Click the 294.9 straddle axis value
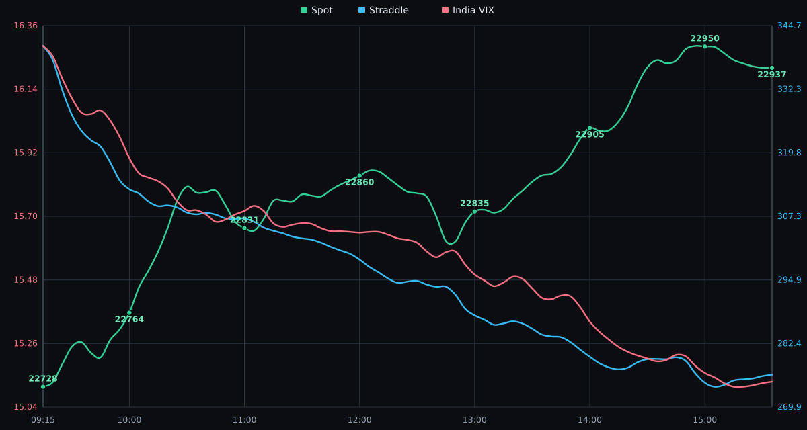The width and height of the screenshot is (807, 430). 790,279
